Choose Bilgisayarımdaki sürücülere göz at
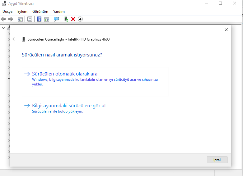This screenshot has width=243, height=179. tap(69, 106)
